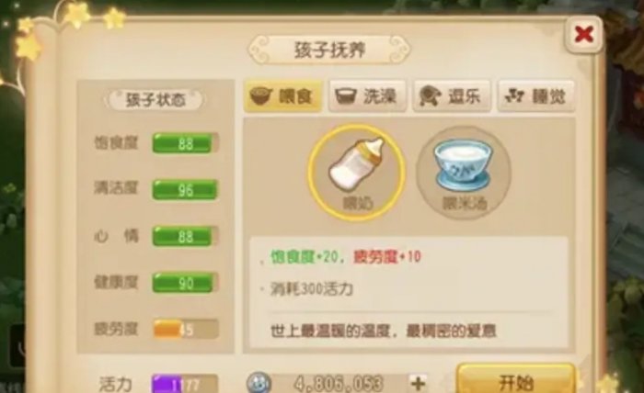This screenshot has height=393, width=644.
Task: Click the 4,806,053 currency amount field
Action: click(x=339, y=384)
